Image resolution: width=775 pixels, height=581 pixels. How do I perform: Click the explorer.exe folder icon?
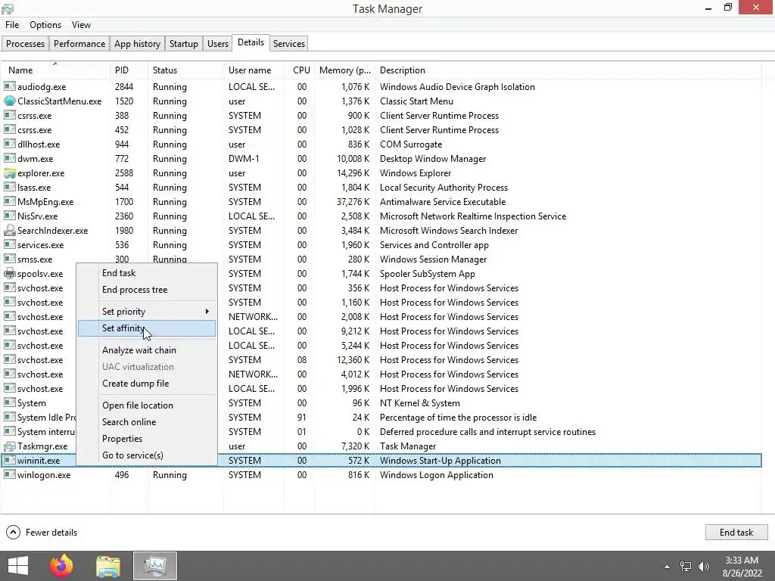9,173
